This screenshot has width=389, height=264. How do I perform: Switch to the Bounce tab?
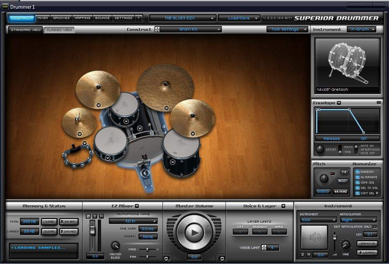(x=102, y=18)
